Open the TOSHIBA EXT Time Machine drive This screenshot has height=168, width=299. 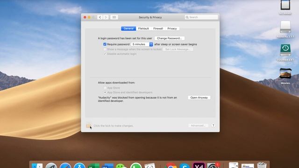[x=285, y=53]
